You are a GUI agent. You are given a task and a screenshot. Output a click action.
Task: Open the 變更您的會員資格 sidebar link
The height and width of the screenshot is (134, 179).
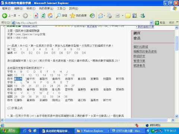145,51
